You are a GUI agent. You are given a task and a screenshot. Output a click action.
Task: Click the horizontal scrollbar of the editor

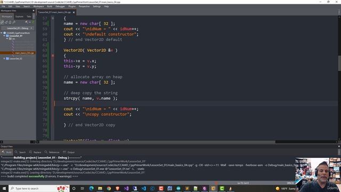[x=157, y=142]
